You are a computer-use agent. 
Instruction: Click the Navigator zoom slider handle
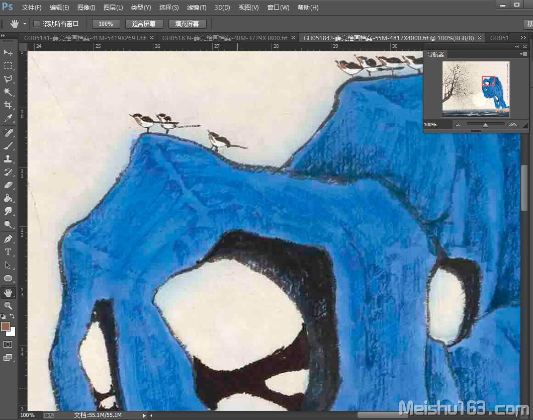485,125
